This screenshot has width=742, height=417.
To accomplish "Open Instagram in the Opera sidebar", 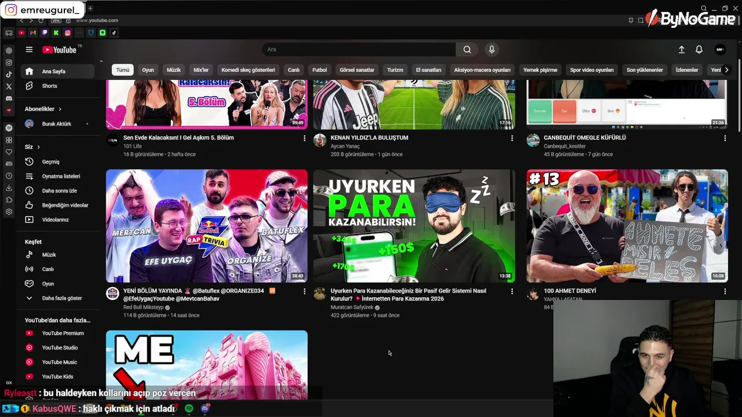I will point(9,63).
